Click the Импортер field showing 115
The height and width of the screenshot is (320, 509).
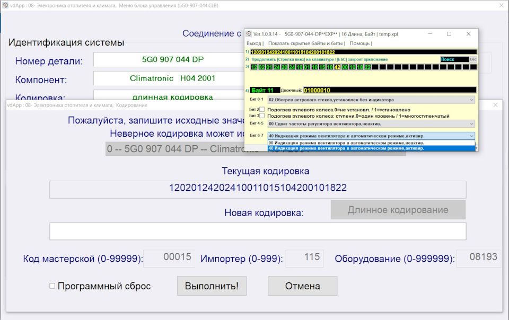(x=304, y=258)
